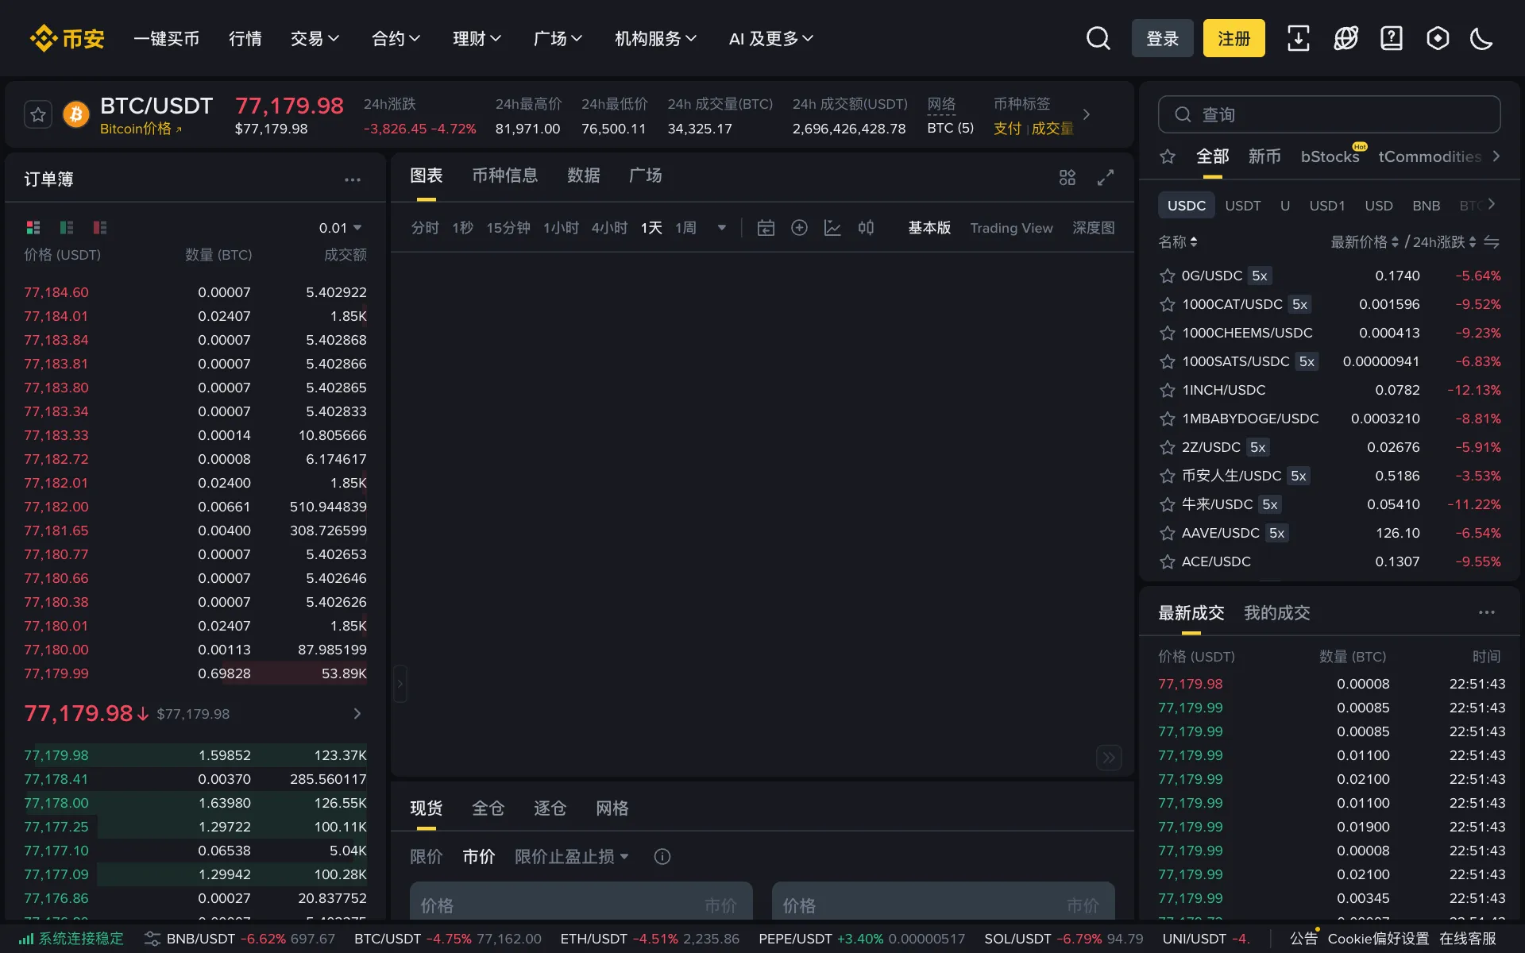Open the help question-mark icon
The image size is (1525, 953).
1392,38
